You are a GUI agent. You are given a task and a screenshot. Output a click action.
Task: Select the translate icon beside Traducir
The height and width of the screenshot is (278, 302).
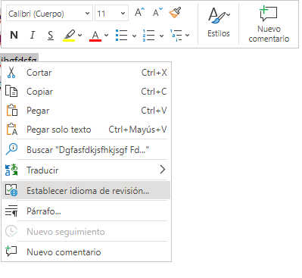11,170
